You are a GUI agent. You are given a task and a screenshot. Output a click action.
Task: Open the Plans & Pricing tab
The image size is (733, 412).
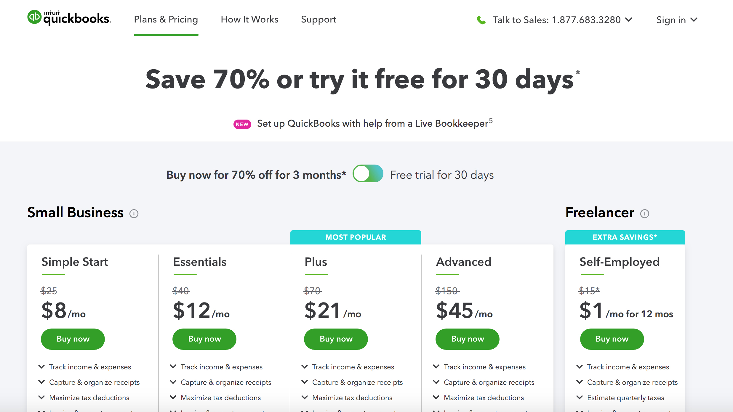pos(166,20)
